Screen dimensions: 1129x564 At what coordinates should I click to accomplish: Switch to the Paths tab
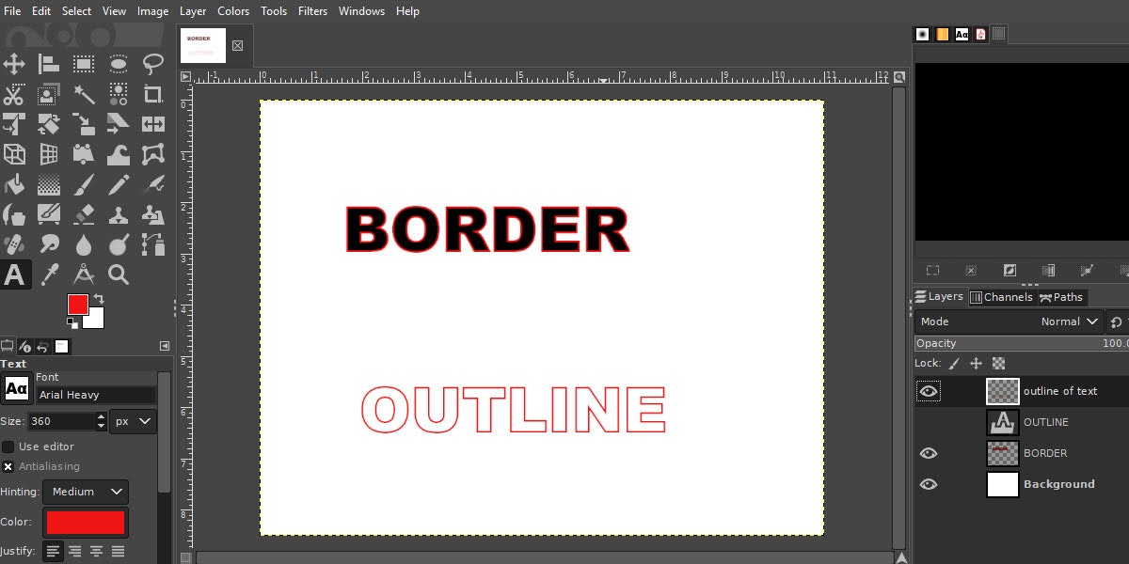(1061, 297)
